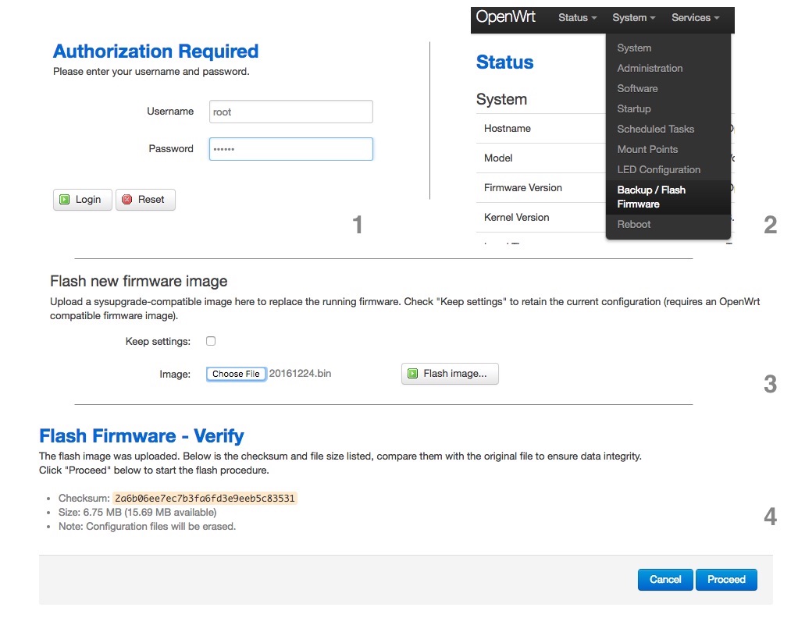
Task: Expand the Status dropdown menu
Action: click(577, 18)
